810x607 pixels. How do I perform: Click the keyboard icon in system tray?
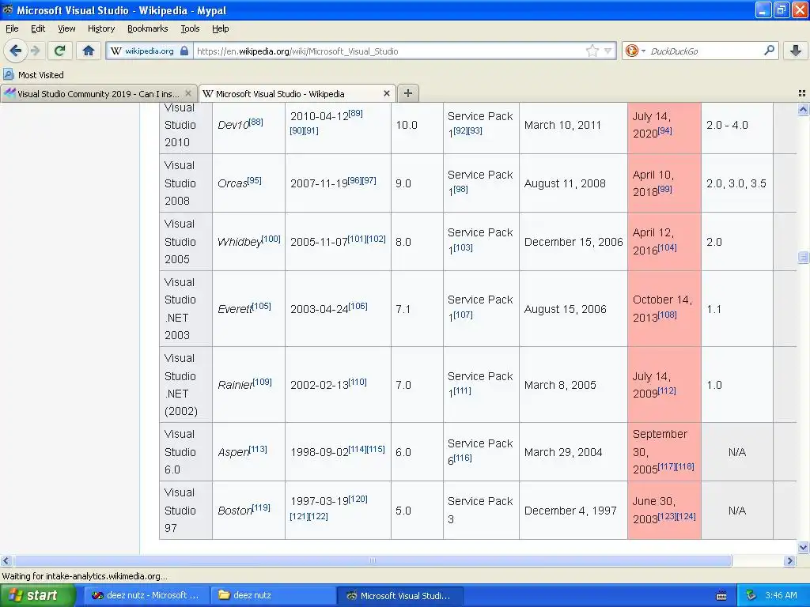pos(721,596)
